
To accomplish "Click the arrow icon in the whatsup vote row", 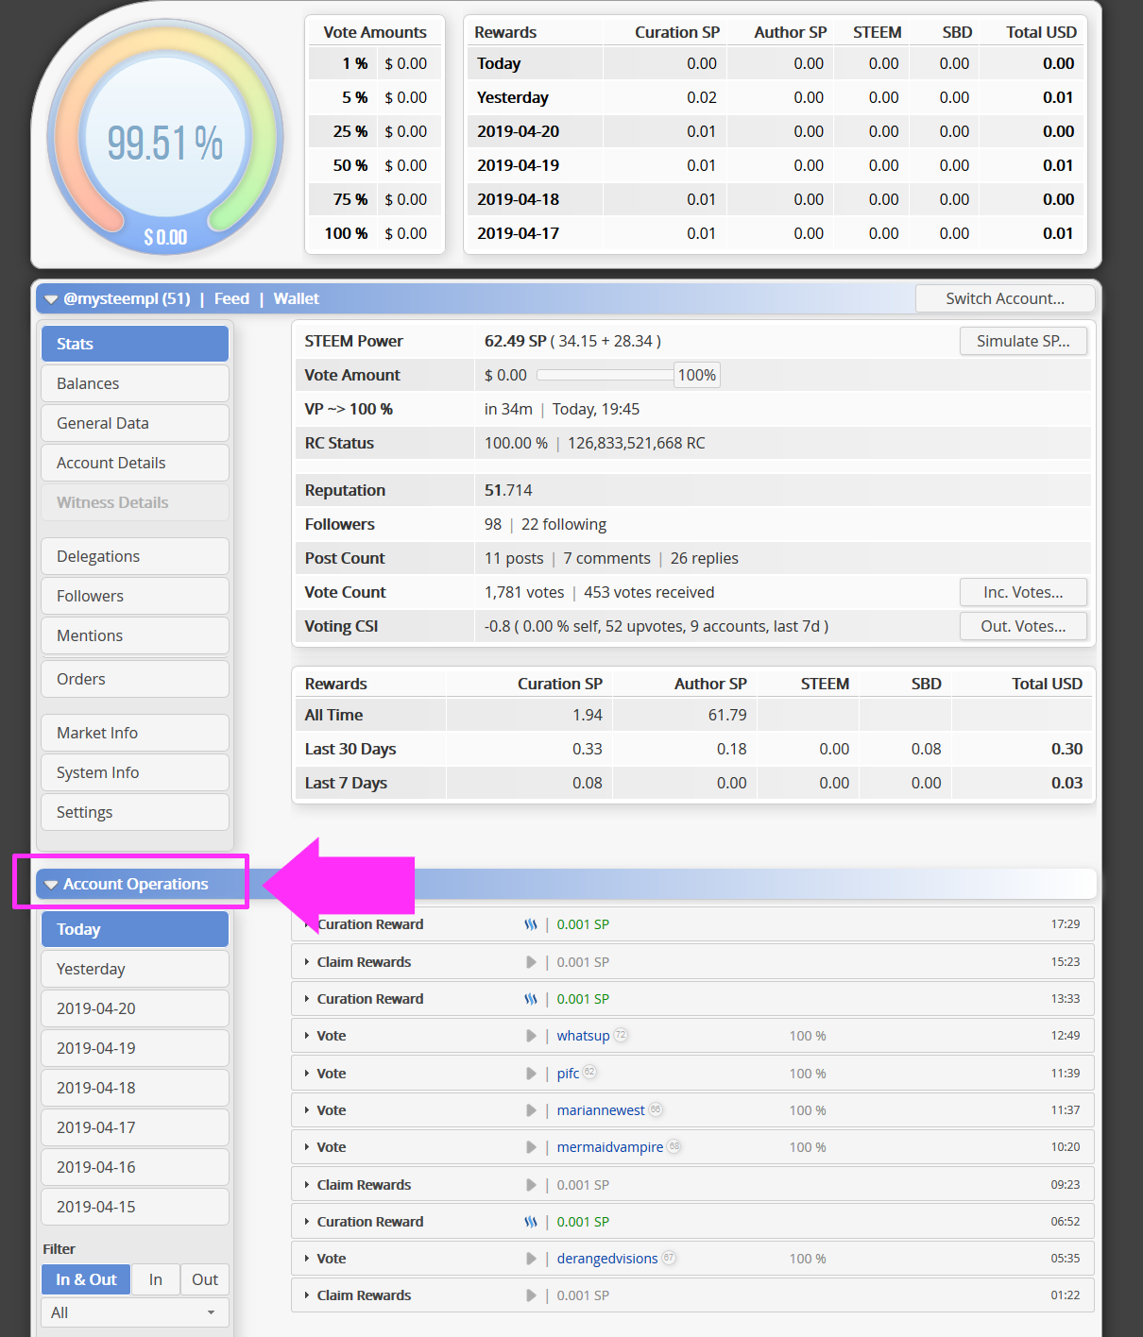I will click(531, 1036).
